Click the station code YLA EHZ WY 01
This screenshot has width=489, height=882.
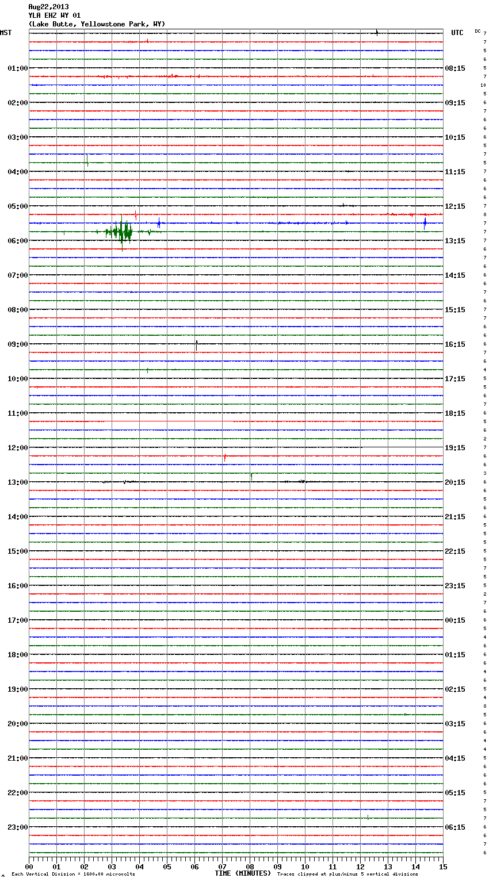[55, 16]
